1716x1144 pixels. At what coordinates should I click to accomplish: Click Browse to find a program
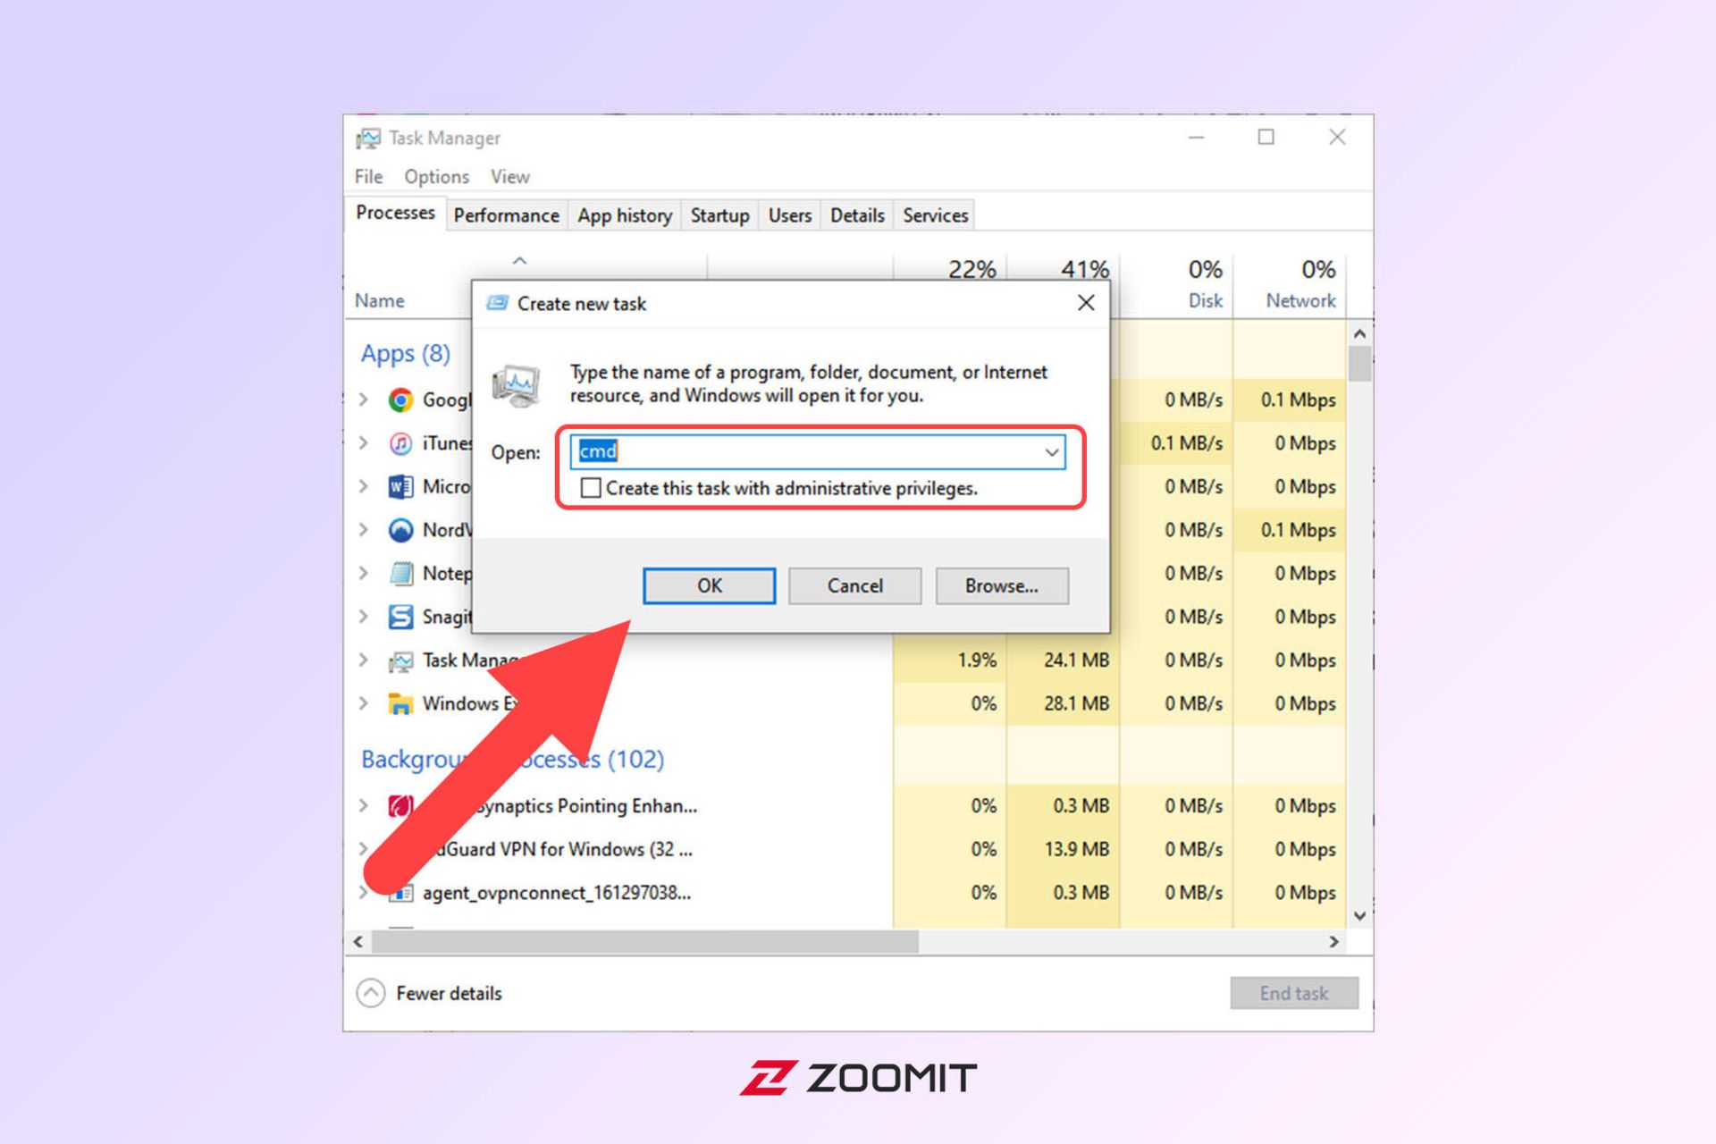pos(1000,585)
